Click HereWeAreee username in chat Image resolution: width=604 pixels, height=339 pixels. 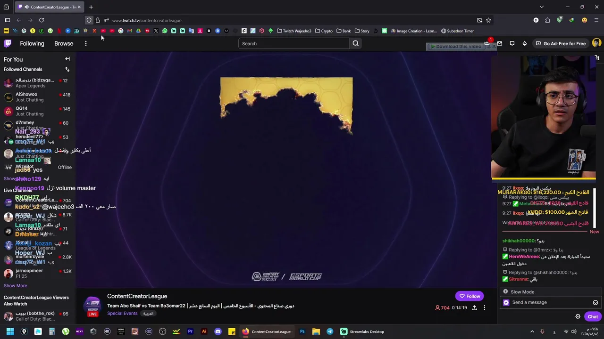click(524, 257)
